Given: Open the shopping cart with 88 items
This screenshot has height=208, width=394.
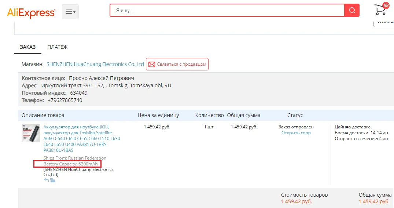Looking at the screenshot, I should point(382,9).
